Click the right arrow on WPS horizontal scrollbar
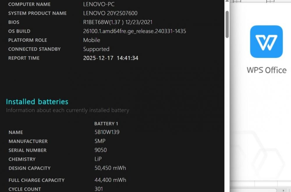Viewport: 291px width, 192px height. [x=283, y=190]
